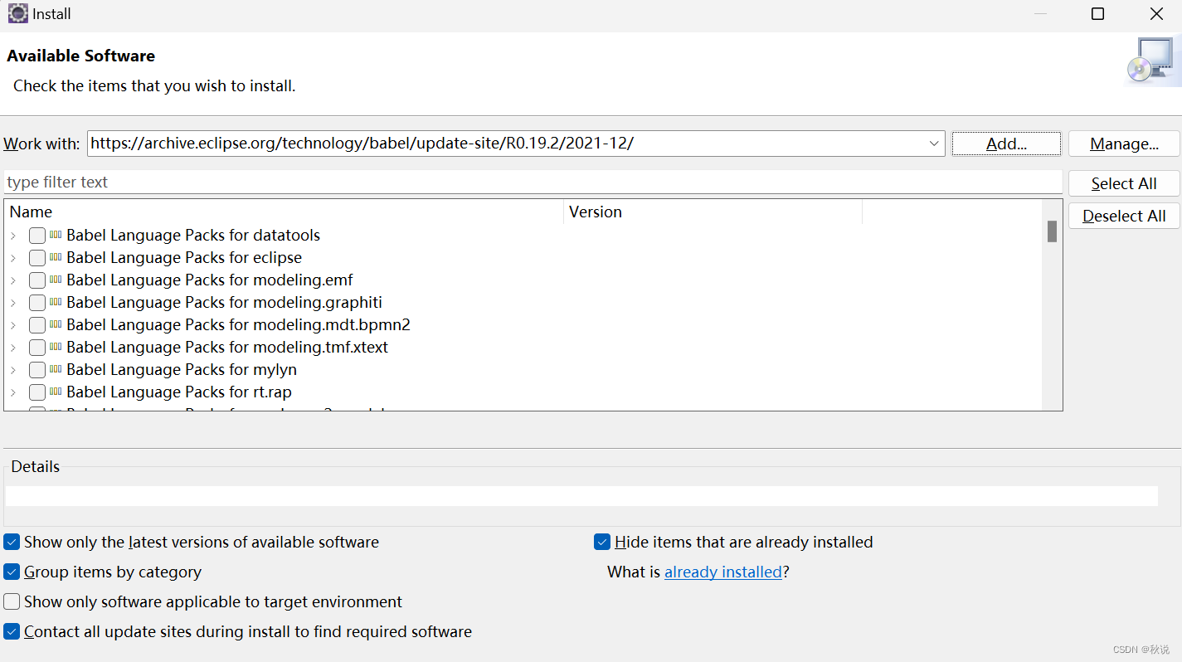Click the Add... button

pos(1006,144)
